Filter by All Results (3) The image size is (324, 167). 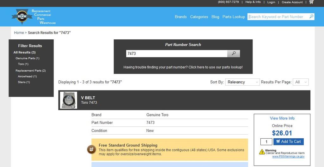pyautogui.click(x=24, y=52)
